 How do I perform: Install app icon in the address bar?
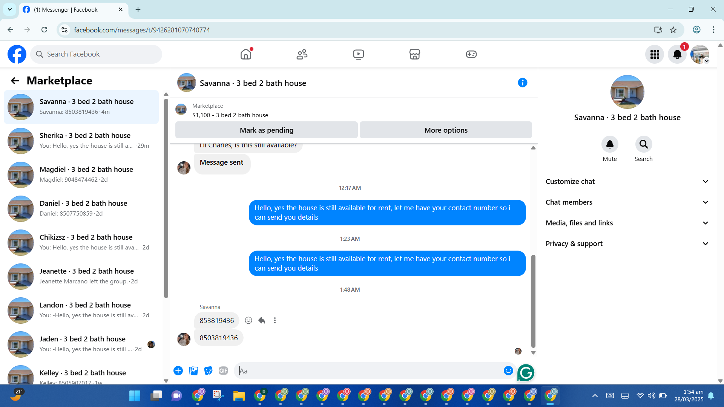click(x=658, y=30)
